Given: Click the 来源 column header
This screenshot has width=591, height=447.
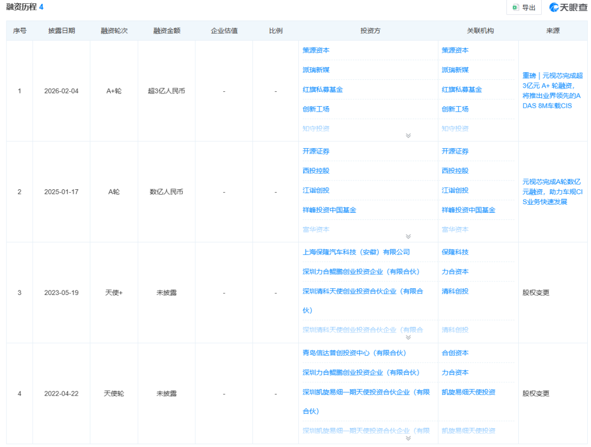Looking at the screenshot, I should (553, 31).
